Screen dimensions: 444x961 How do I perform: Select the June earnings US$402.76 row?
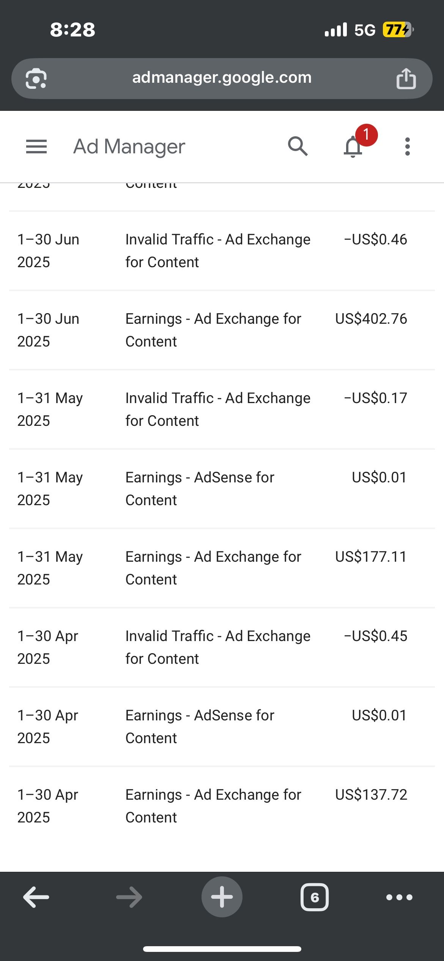pyautogui.click(x=222, y=330)
